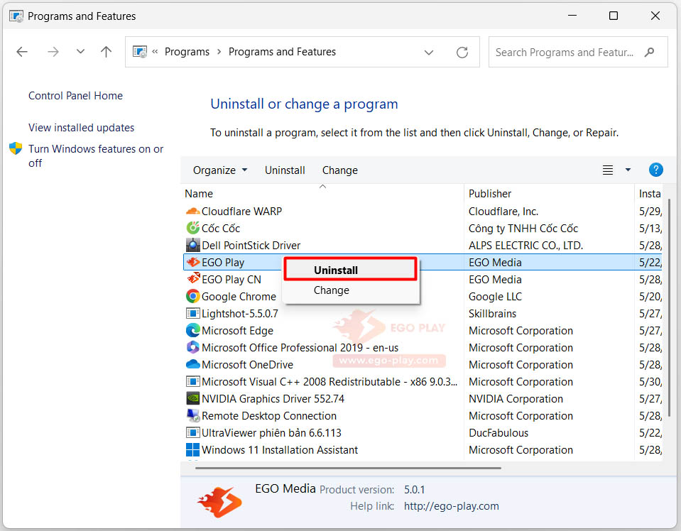681x531 pixels.
Task: Select the Cloudflare WARP name text
Action: tap(241, 212)
